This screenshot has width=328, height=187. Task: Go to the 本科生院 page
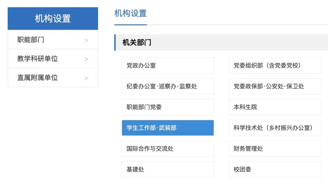pyautogui.click(x=275, y=107)
